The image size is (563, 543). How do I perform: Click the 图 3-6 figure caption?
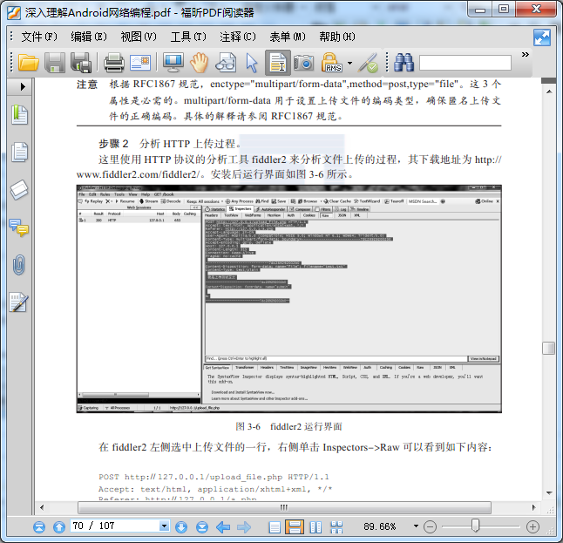coord(288,427)
